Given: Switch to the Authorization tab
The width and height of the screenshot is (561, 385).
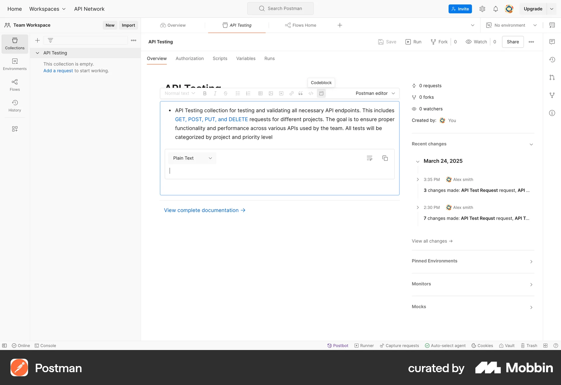Looking at the screenshot, I should click(x=189, y=58).
